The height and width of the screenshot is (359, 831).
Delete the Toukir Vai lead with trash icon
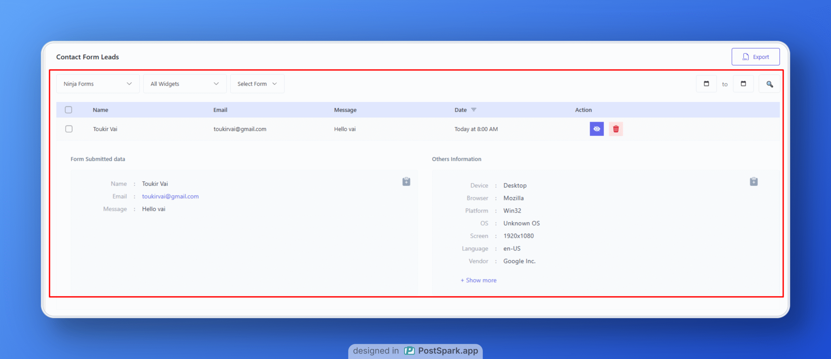[x=616, y=129]
